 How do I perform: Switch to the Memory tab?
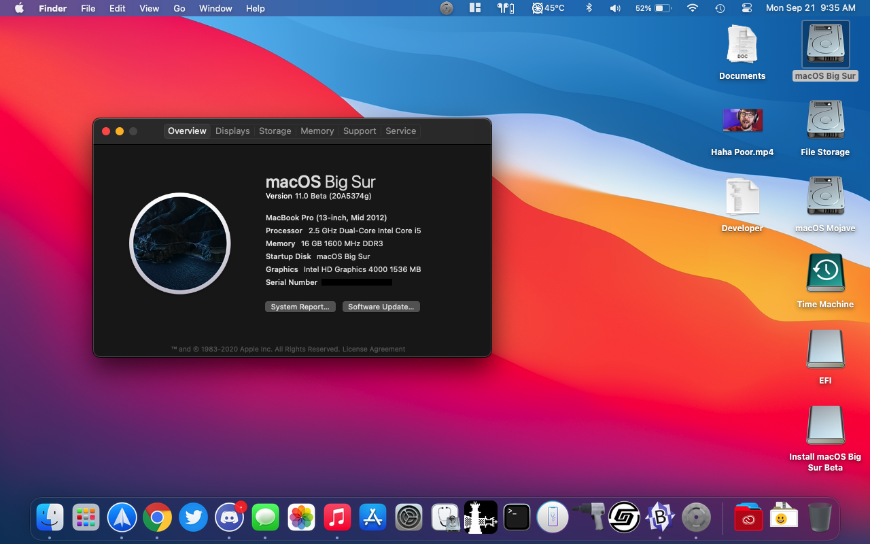click(317, 131)
